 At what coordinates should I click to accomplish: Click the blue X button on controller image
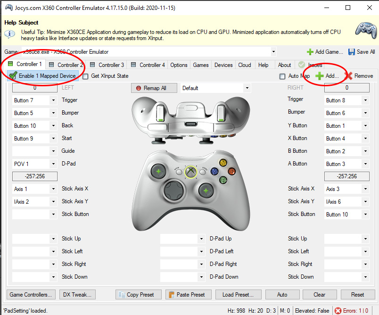click(x=214, y=171)
